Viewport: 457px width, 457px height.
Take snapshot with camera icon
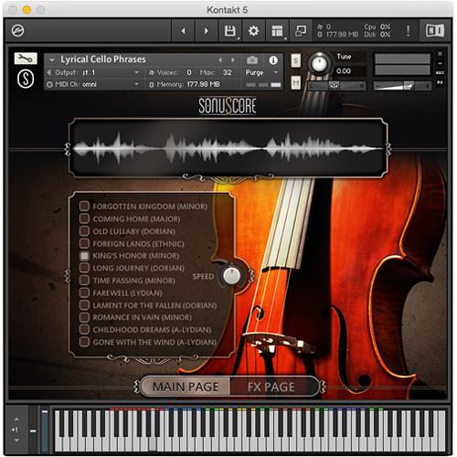[x=252, y=60]
